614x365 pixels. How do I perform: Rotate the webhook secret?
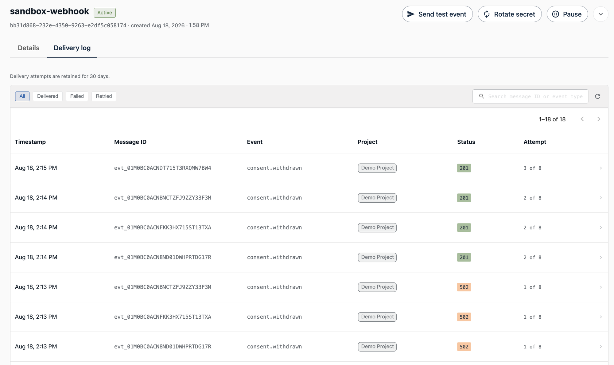(510, 14)
